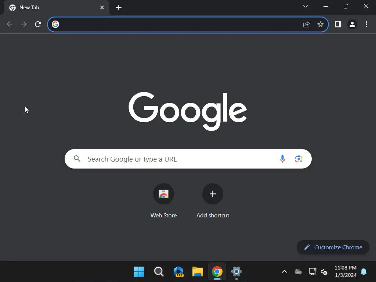Open Edge PRE from the taskbar
Screen dimensions: 376x282
(178, 272)
